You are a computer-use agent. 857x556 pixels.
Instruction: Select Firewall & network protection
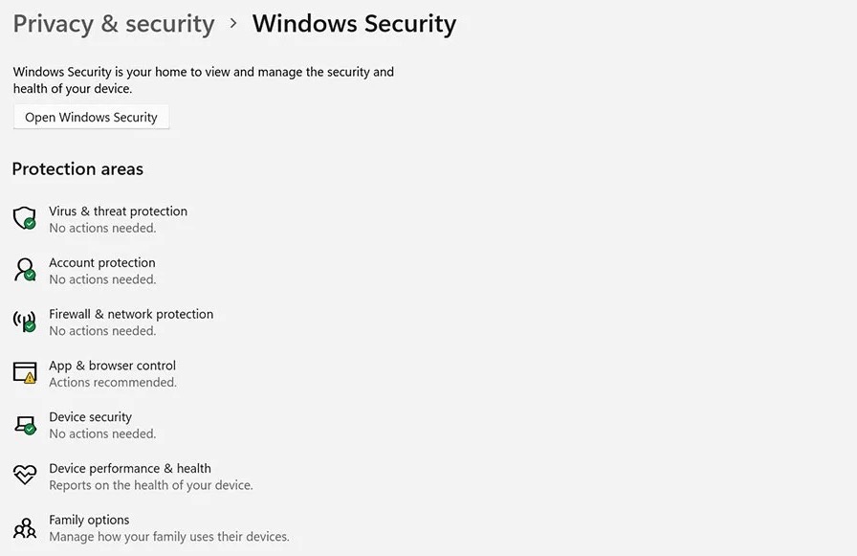point(131,314)
